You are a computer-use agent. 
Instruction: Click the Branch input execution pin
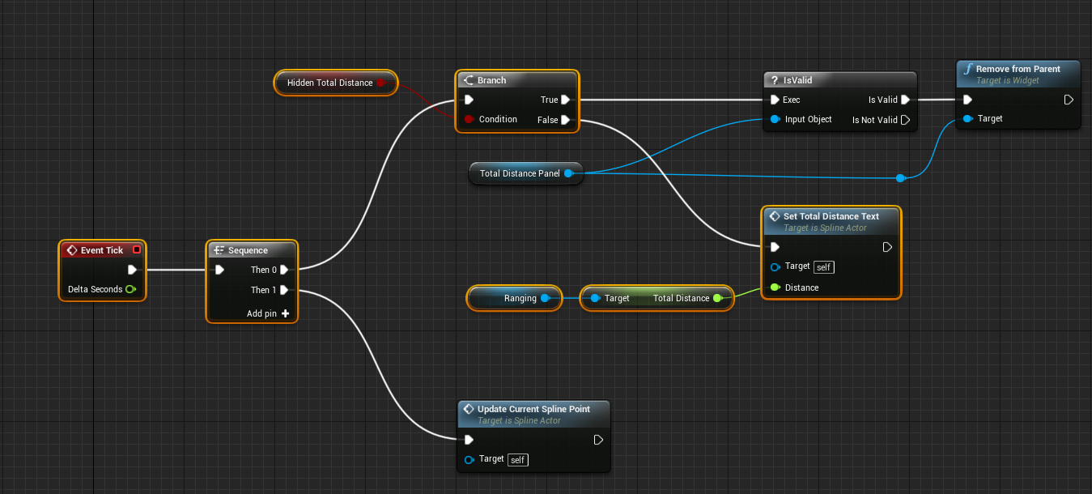pos(469,100)
